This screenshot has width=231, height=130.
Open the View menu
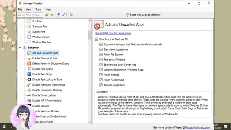pos(29,9)
